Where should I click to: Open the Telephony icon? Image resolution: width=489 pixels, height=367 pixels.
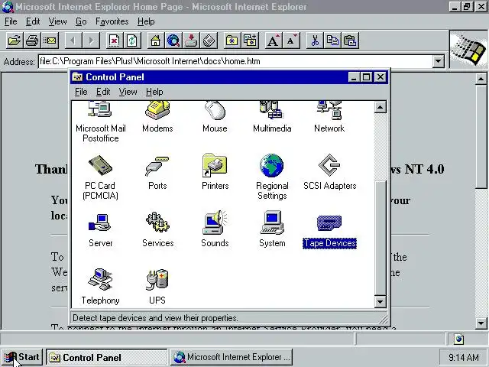tap(100, 287)
